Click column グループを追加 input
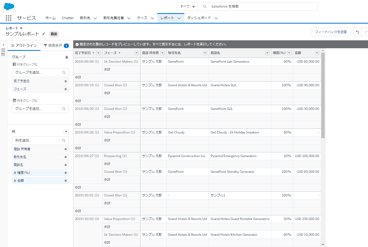368x247 pixels. (40, 109)
